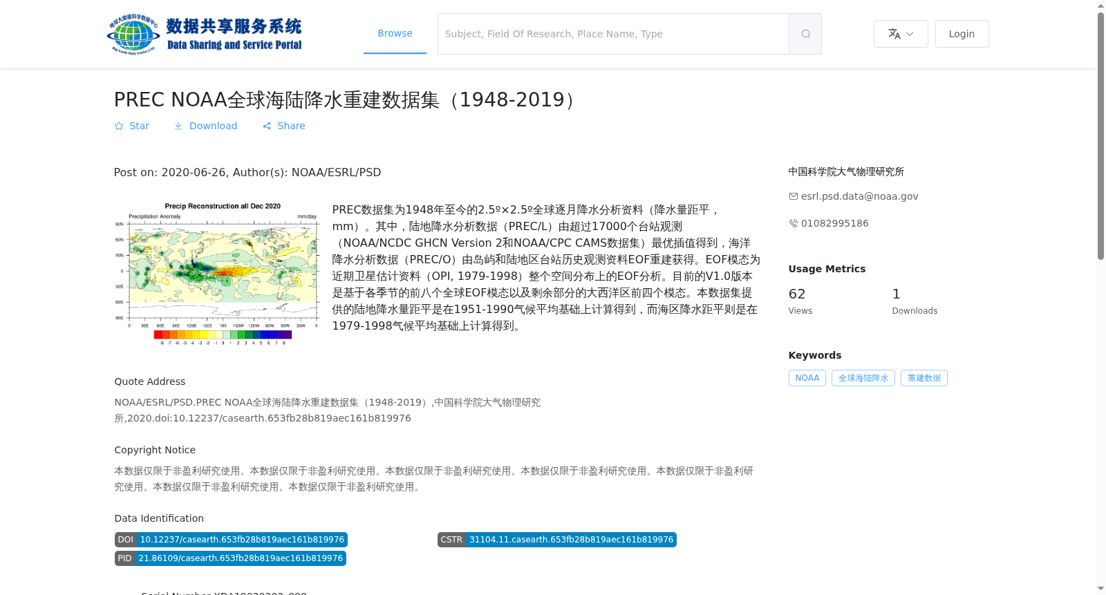Image resolution: width=1106 pixels, height=595 pixels.
Task: Click the Quote Address citation text
Action: (x=328, y=410)
